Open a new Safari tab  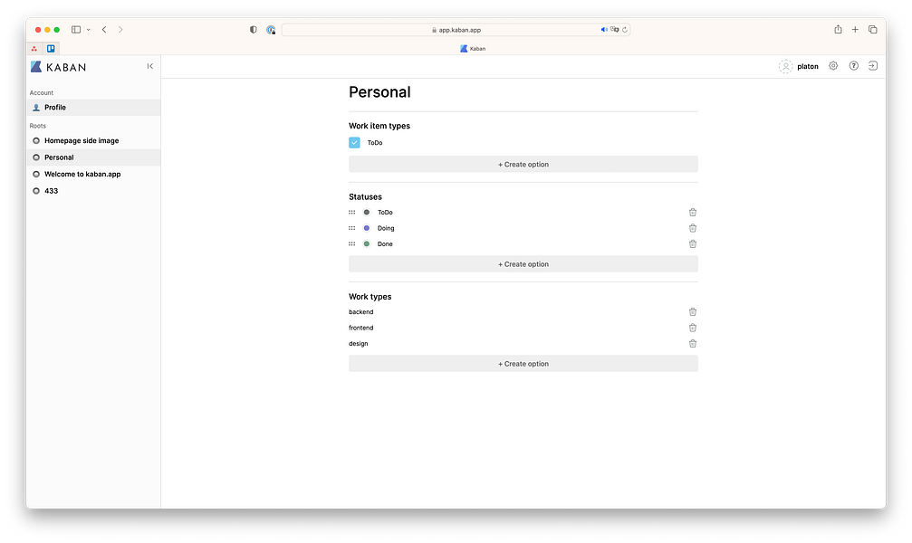click(855, 30)
